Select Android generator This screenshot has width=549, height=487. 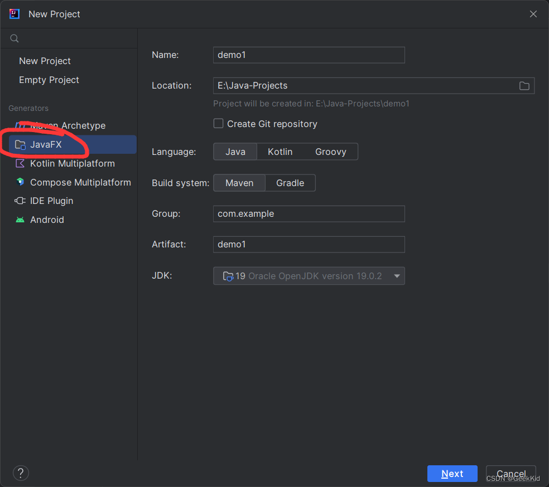click(x=73, y=220)
